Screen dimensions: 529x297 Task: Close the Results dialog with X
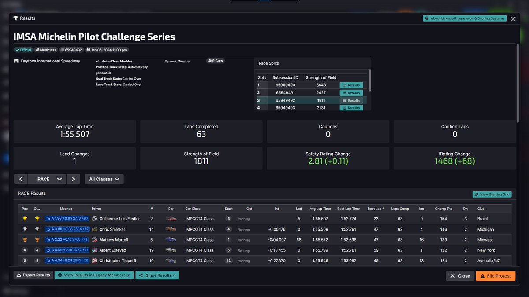point(513,19)
